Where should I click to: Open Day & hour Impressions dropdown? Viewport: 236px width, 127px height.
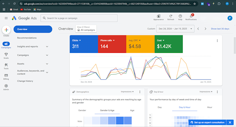[x=206, y=92]
